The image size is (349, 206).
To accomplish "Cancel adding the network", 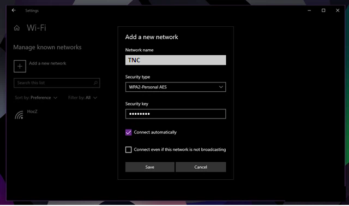I will [201, 167].
